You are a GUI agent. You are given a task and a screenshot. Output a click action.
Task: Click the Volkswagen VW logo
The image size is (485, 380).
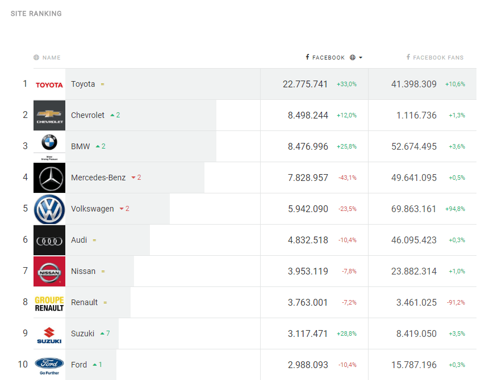(49, 209)
